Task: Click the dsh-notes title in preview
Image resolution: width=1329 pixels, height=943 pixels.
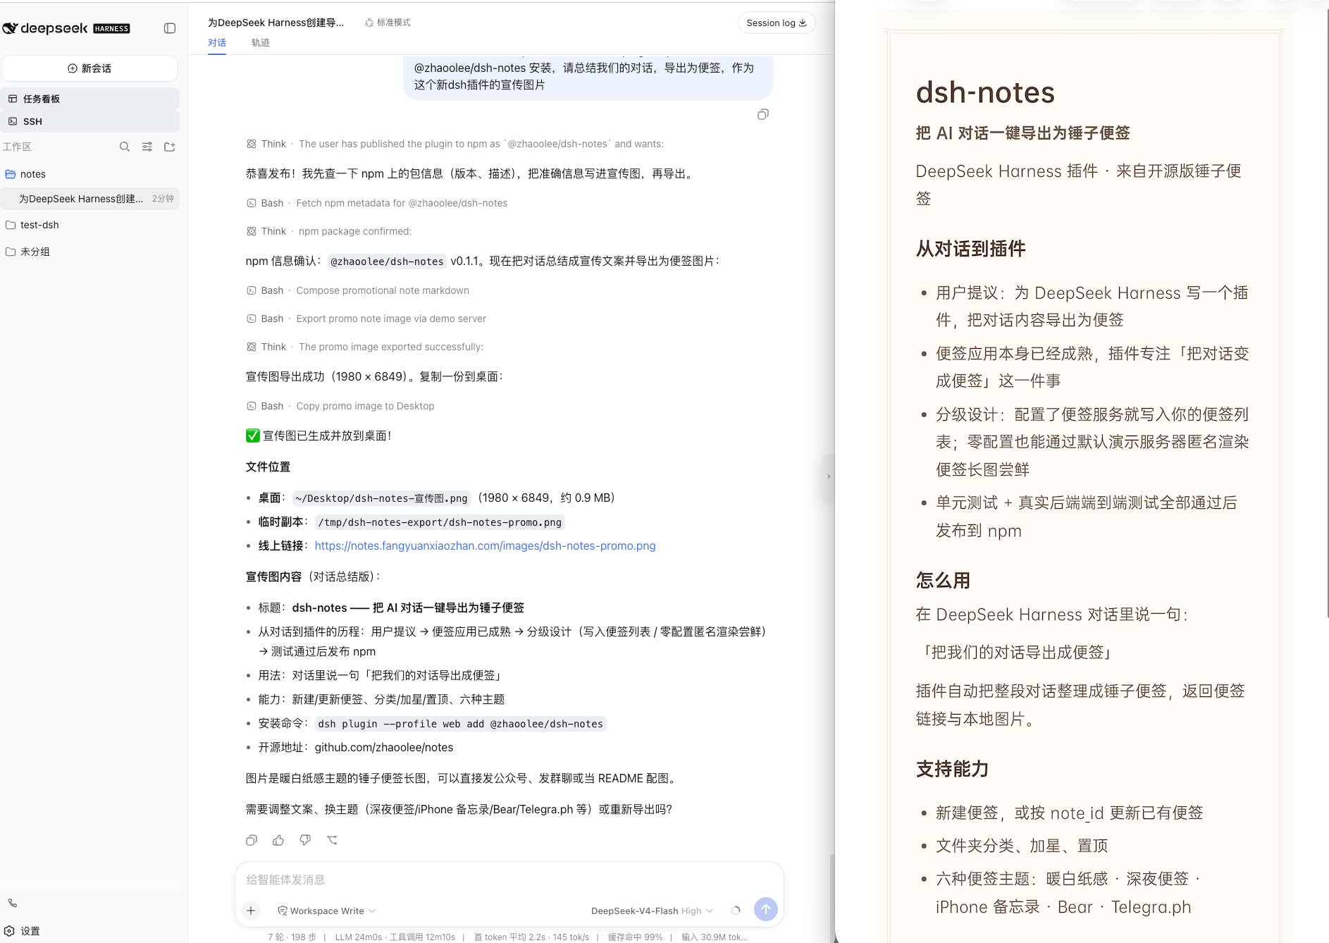Action: pyautogui.click(x=985, y=92)
